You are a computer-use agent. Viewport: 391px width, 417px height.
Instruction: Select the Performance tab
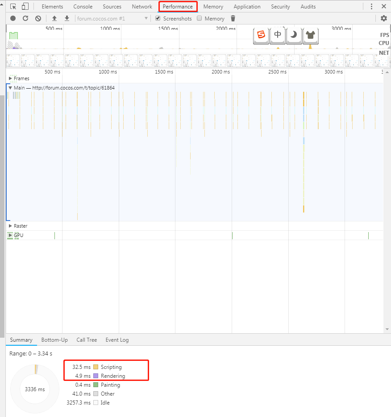point(178,6)
